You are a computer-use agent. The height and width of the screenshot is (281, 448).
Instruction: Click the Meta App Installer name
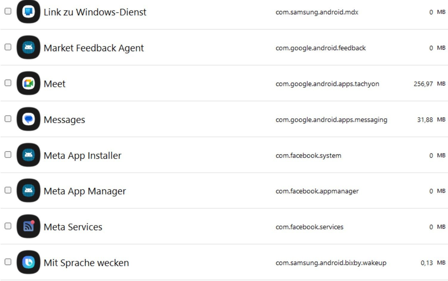(x=83, y=156)
